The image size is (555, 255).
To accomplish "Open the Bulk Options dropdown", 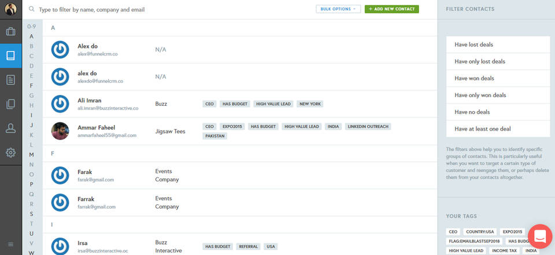I will (x=338, y=9).
